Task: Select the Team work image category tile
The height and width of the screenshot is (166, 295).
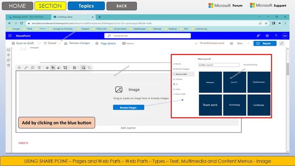Action: [x=210, y=105]
